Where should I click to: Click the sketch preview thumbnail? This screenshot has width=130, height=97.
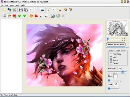(x=118, y=28)
